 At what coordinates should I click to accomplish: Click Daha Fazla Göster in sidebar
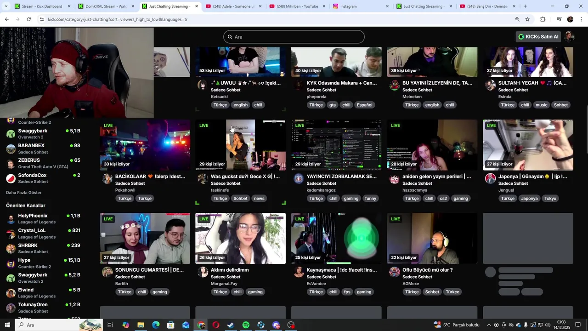pyautogui.click(x=24, y=193)
